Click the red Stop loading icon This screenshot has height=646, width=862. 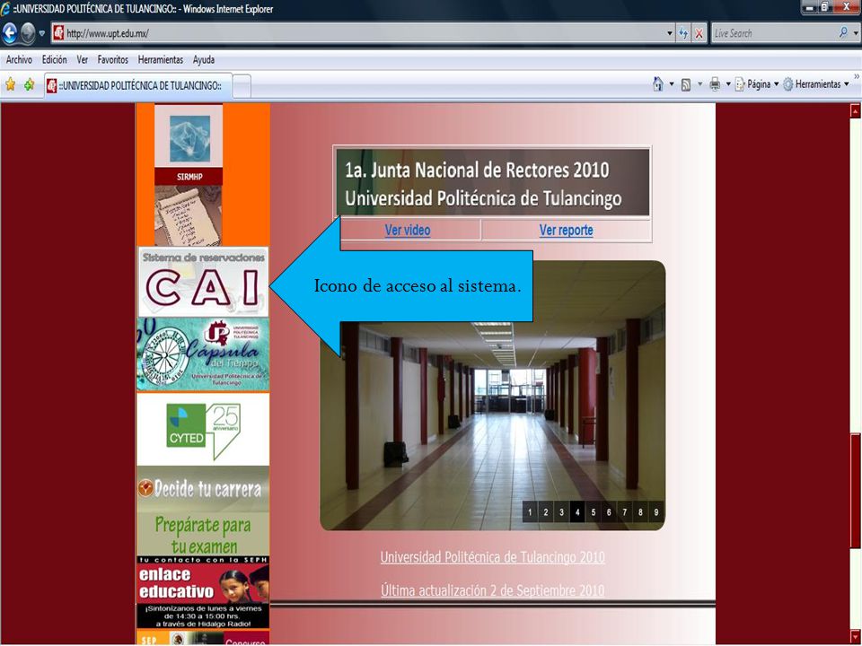[699, 33]
